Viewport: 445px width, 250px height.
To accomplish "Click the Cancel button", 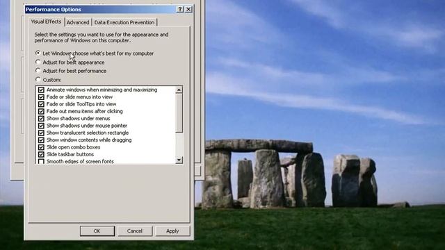I will coord(135,231).
